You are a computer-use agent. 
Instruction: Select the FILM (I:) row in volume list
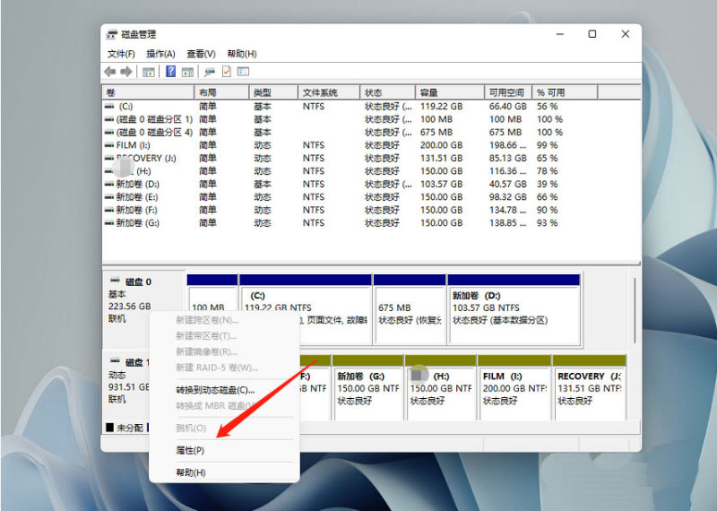tap(134, 145)
